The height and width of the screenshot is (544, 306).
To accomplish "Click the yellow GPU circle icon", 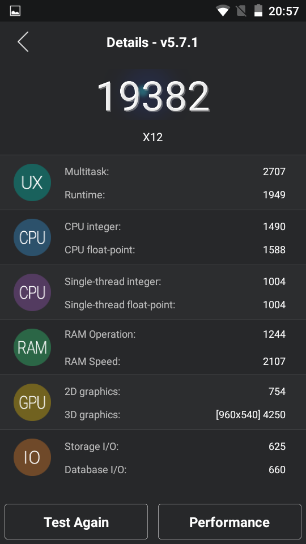I will 32,402.
